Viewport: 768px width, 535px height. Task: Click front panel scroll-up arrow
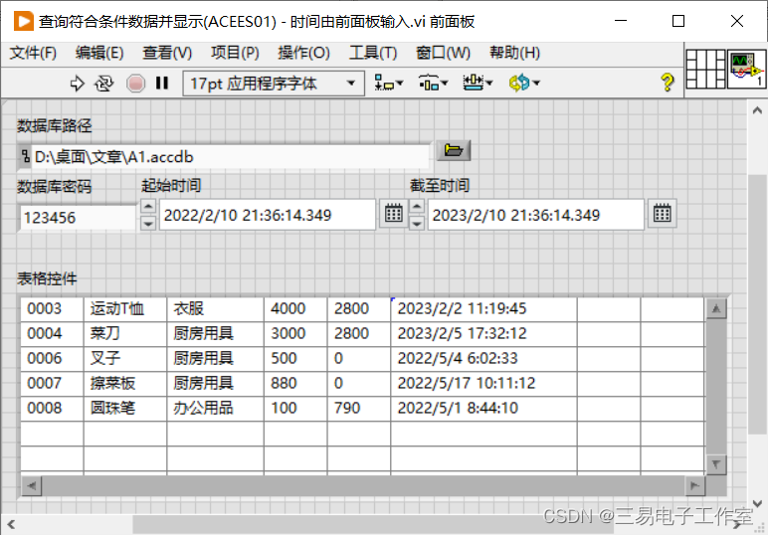(x=757, y=110)
